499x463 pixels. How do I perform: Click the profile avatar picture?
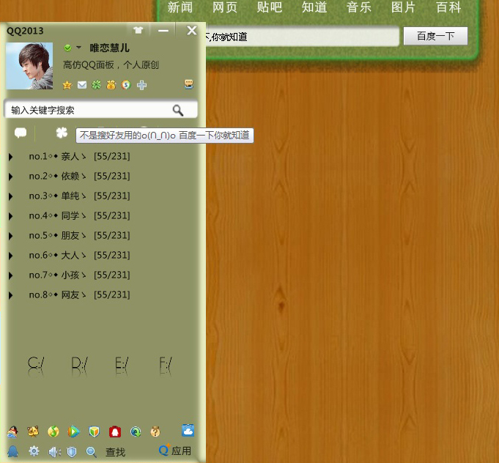29,66
